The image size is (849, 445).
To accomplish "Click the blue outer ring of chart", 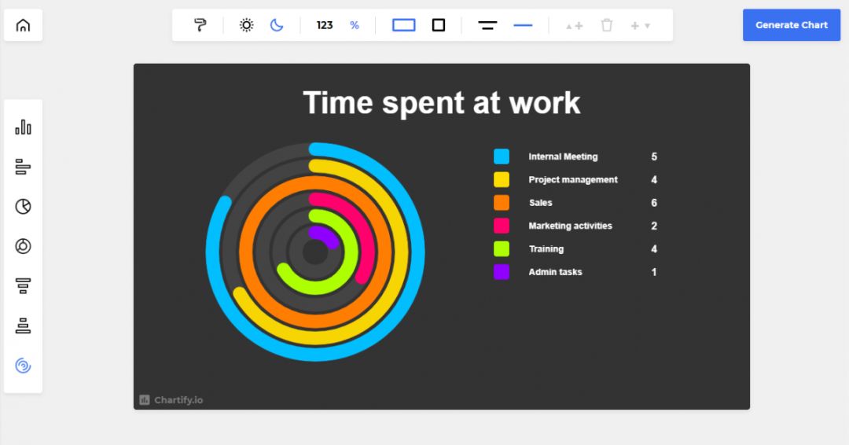I will pyautogui.click(x=417, y=252).
